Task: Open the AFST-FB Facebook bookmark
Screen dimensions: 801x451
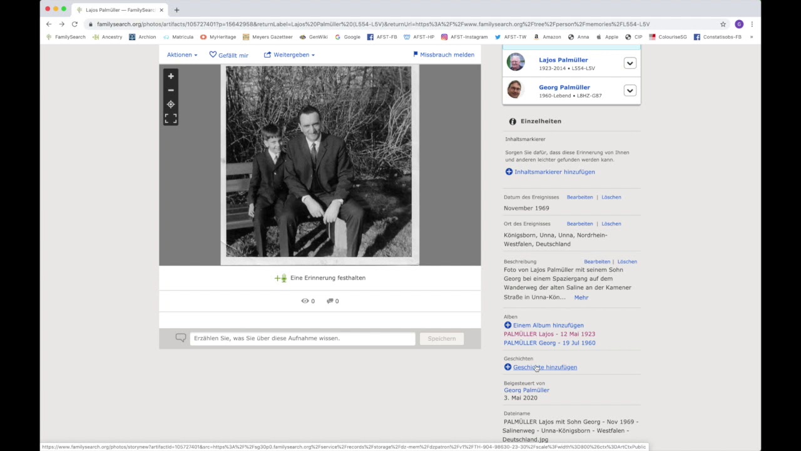Action: pyautogui.click(x=382, y=37)
